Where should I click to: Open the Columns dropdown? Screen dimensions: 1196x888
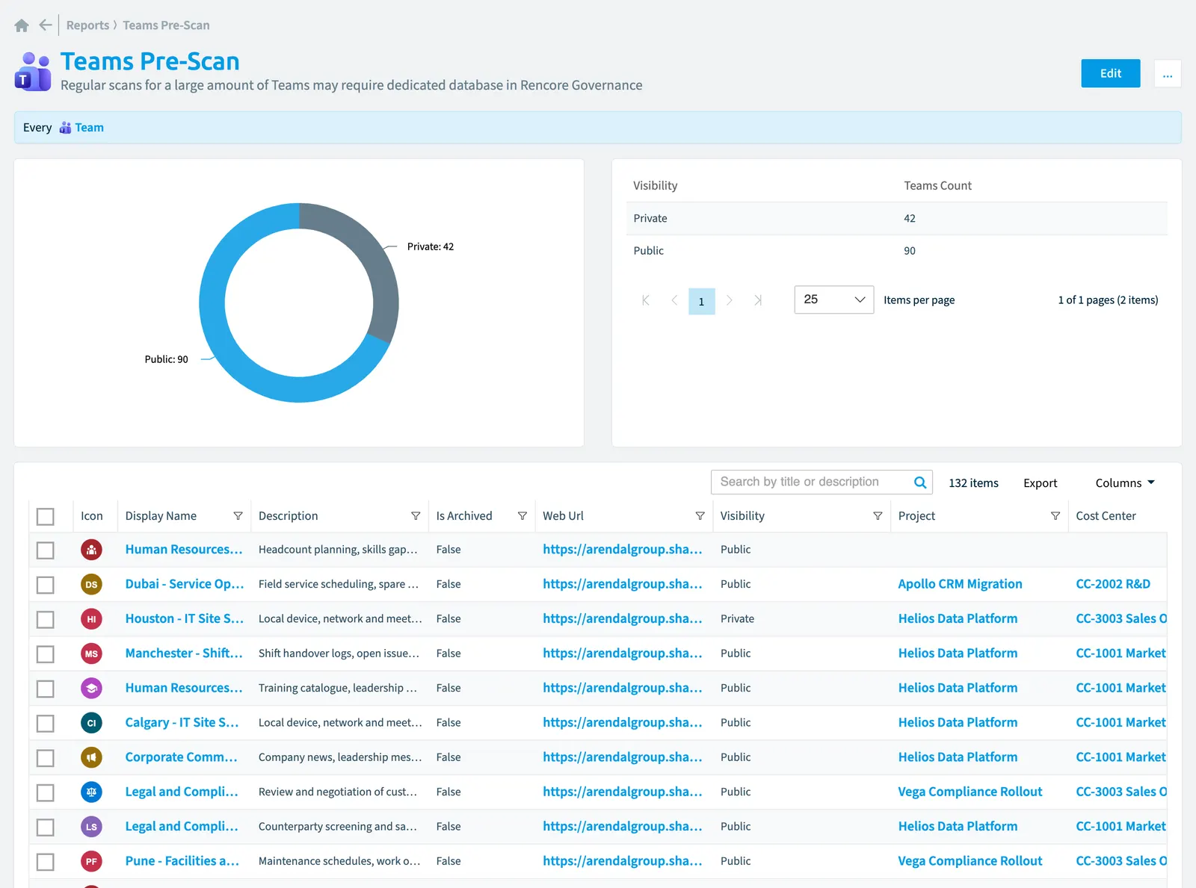tap(1125, 483)
